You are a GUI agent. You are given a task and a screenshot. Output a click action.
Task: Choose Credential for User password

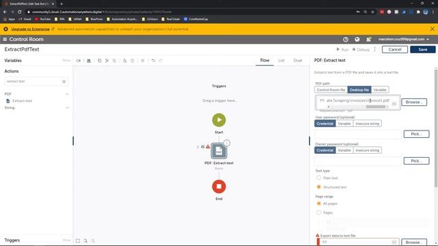click(x=325, y=124)
